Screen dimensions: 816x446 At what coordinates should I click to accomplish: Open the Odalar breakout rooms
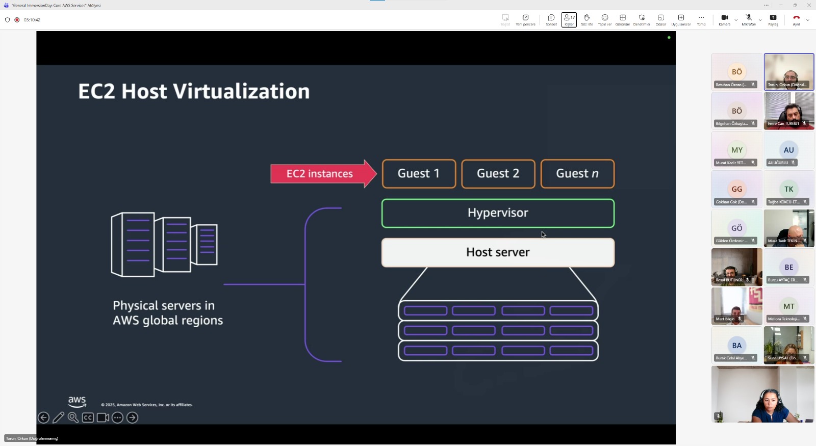coord(660,19)
